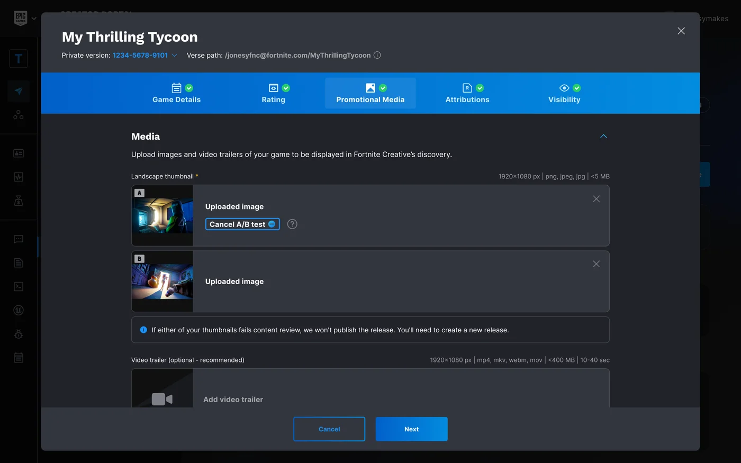Click the Cancel A/B test button
741x463 pixels.
coord(242,224)
